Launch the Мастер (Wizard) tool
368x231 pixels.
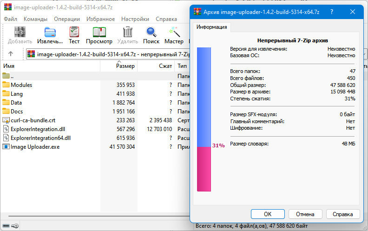174,32
